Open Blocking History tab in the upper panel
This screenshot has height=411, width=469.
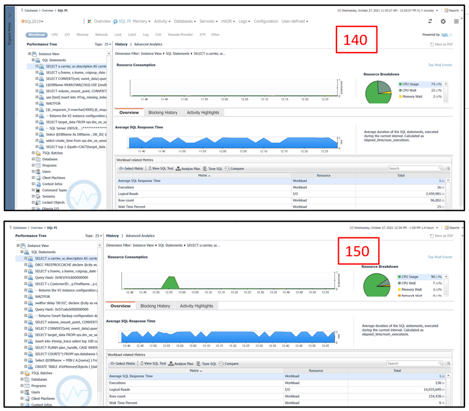pos(163,112)
